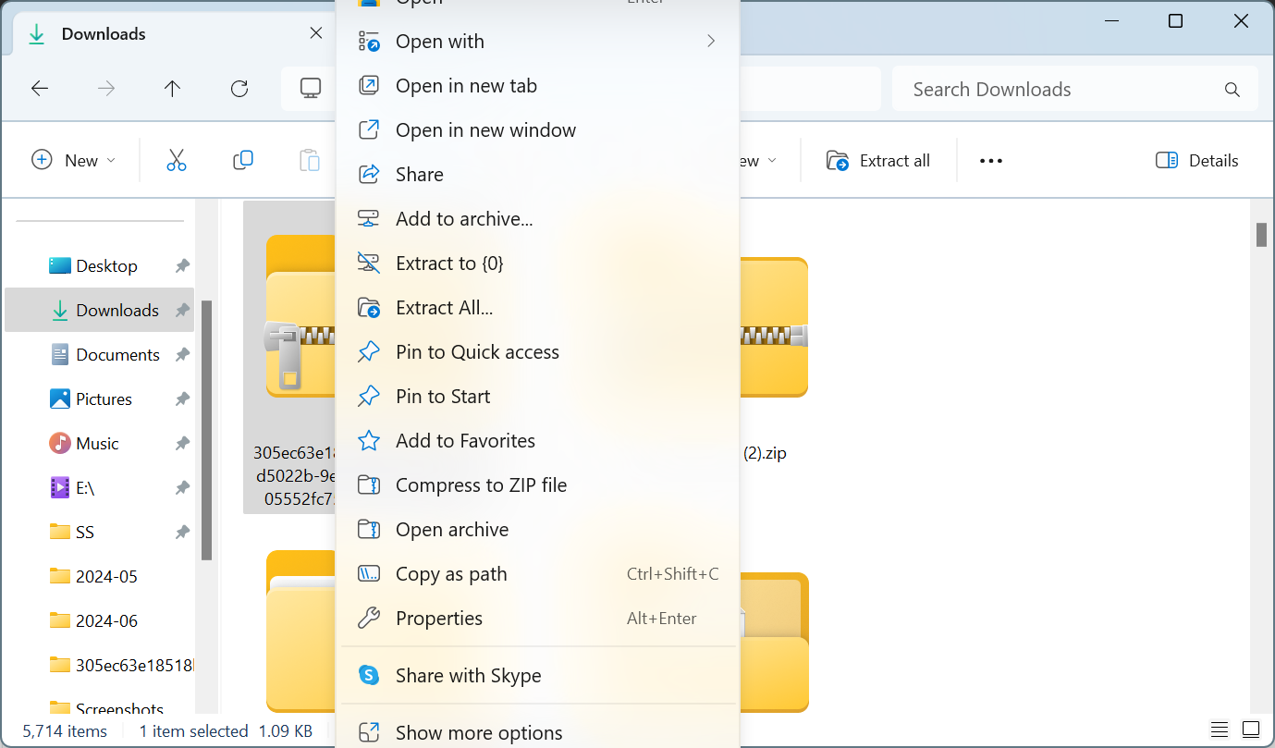The height and width of the screenshot is (748, 1275).
Task: Go back using the back arrow
Action: [x=39, y=88]
